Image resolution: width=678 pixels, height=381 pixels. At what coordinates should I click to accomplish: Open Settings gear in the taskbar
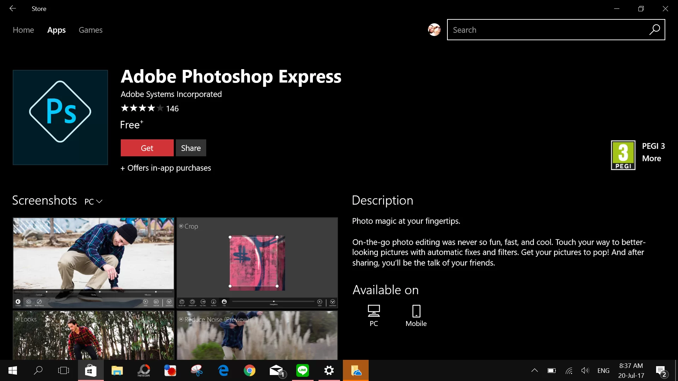tap(329, 370)
